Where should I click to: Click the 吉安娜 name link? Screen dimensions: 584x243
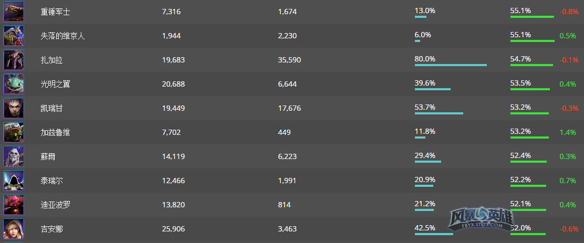click(52, 229)
